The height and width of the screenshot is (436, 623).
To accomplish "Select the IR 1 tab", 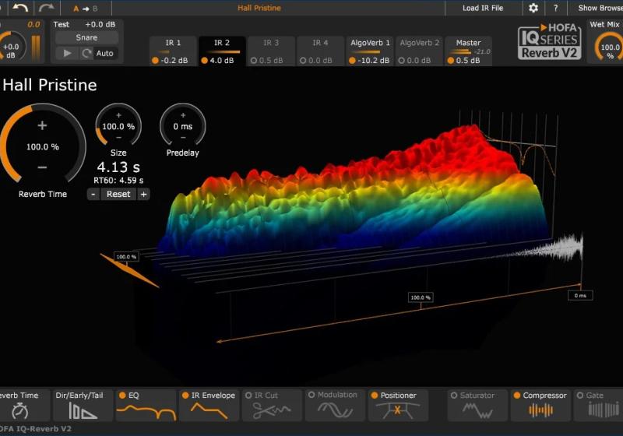I will [173, 43].
